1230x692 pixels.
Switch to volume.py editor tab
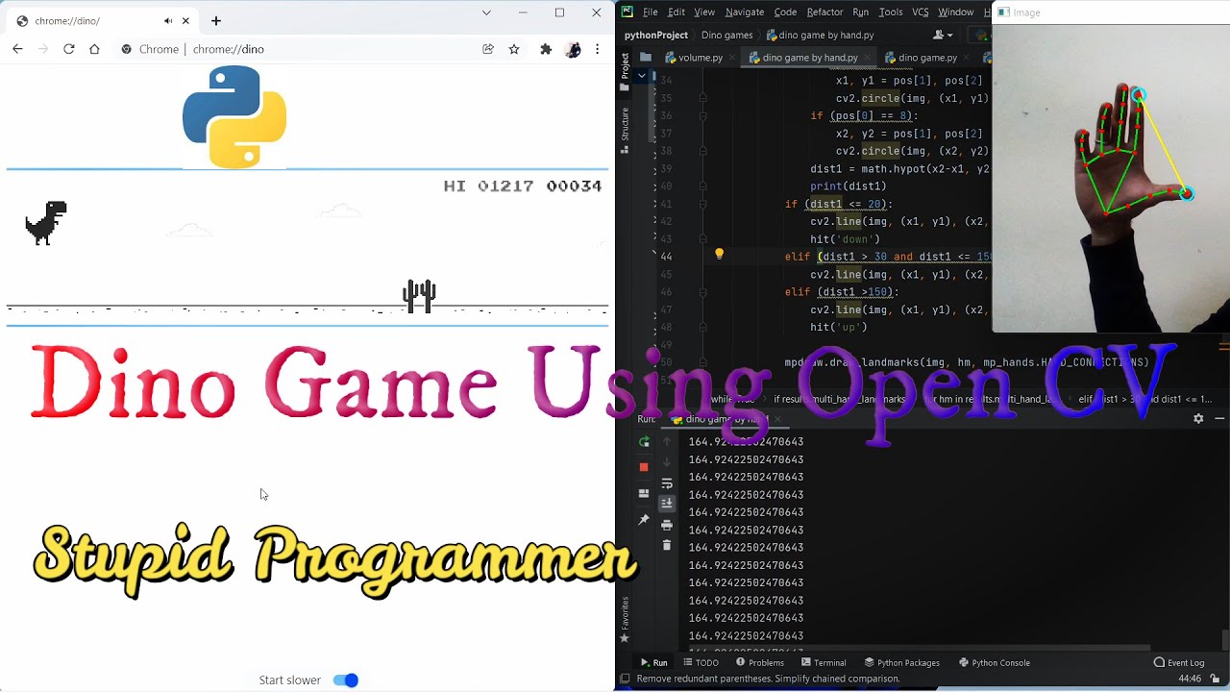click(701, 58)
